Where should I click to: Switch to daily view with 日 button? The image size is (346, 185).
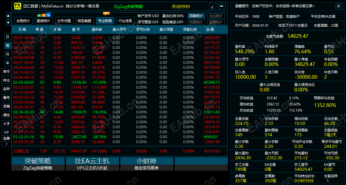pos(8,37)
